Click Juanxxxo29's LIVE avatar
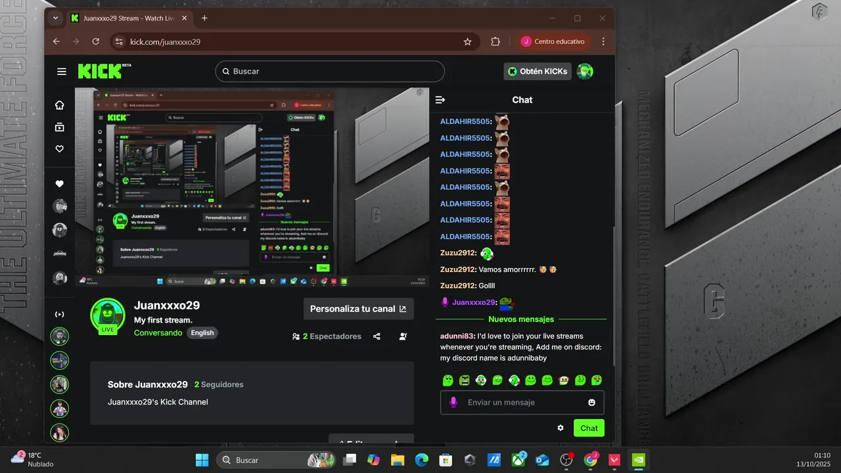The width and height of the screenshot is (841, 473). [108, 316]
